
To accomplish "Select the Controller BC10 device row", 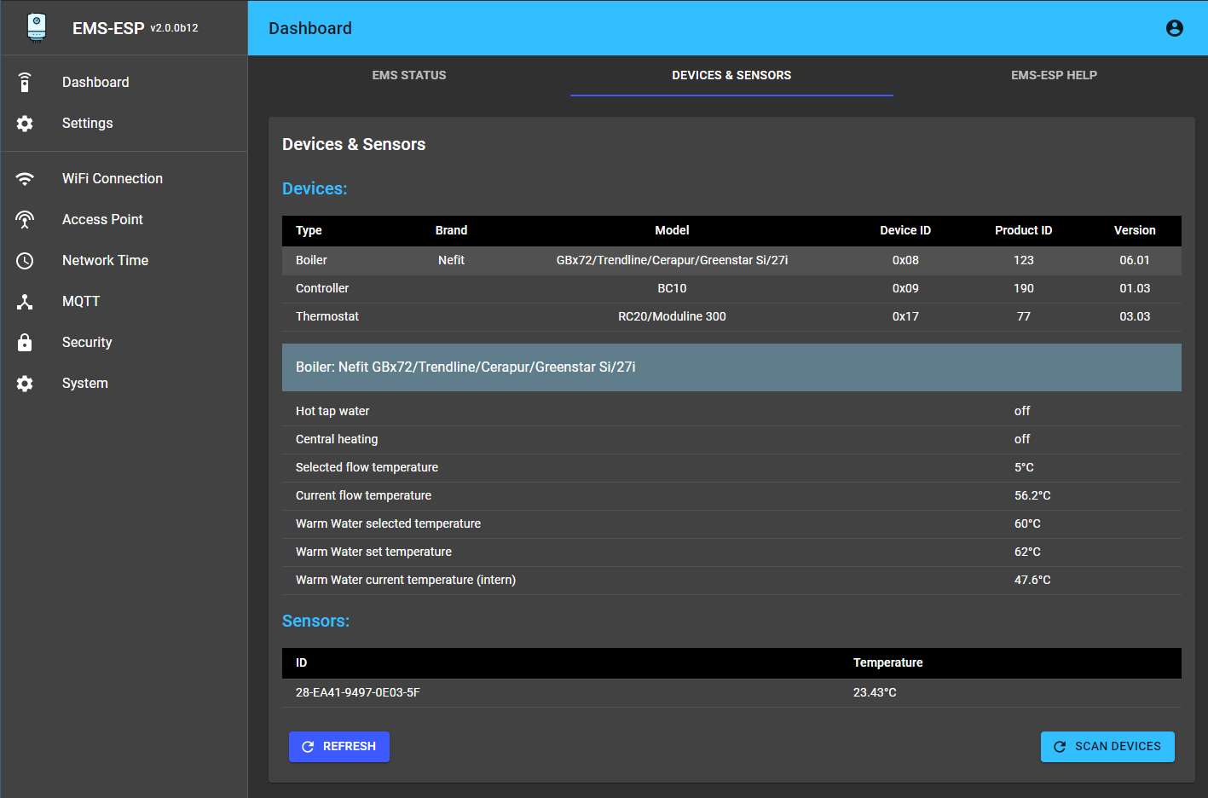I will [731, 289].
